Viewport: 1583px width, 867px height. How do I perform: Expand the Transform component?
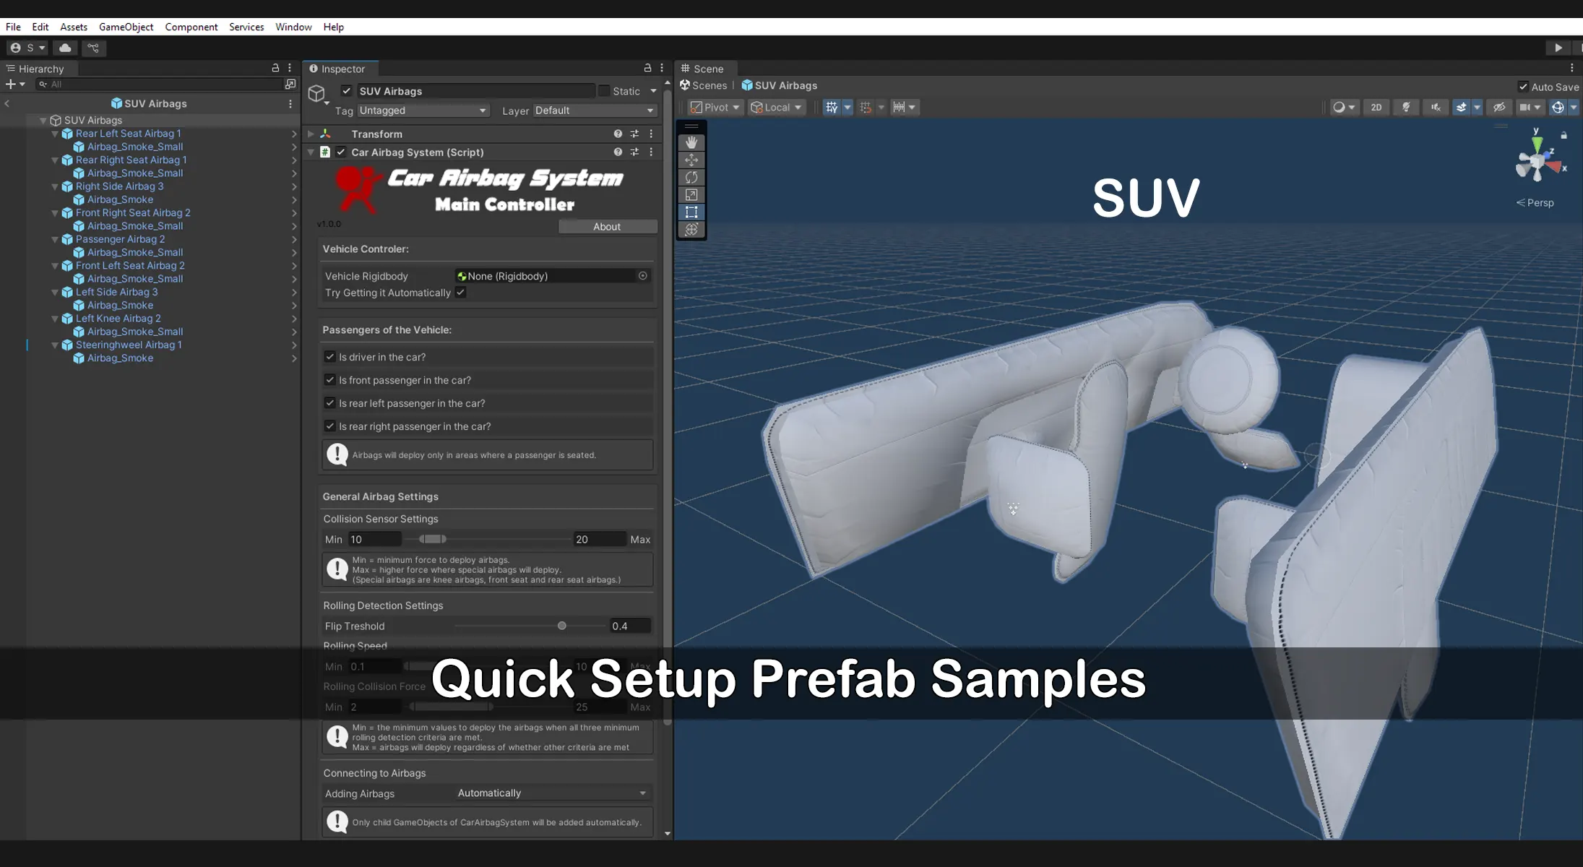[x=311, y=134]
